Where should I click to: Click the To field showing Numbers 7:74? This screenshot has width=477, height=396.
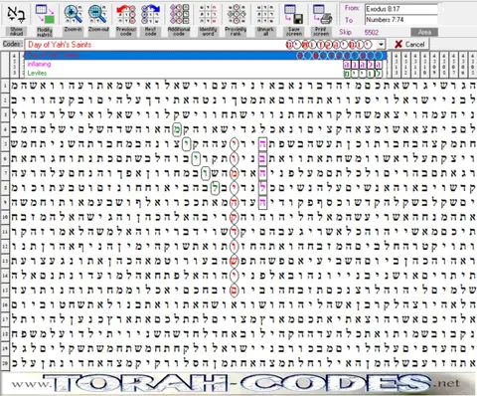pos(401,20)
